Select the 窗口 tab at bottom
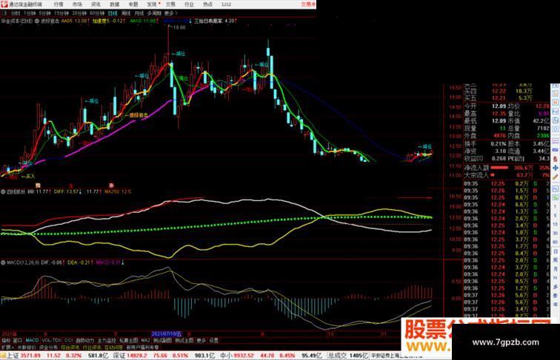The width and height of the screenshot is (560, 360). [x=18, y=341]
